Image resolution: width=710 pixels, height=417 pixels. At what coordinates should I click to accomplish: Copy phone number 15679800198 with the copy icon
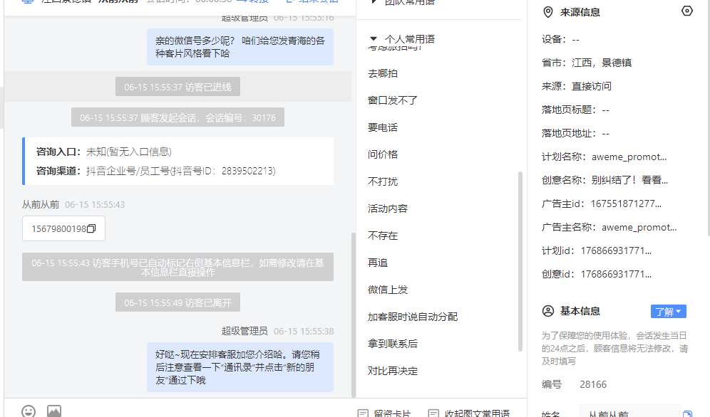pyautogui.click(x=91, y=228)
